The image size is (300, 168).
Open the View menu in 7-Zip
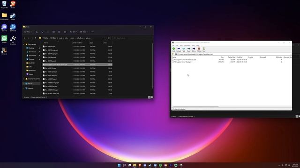pos(181,46)
